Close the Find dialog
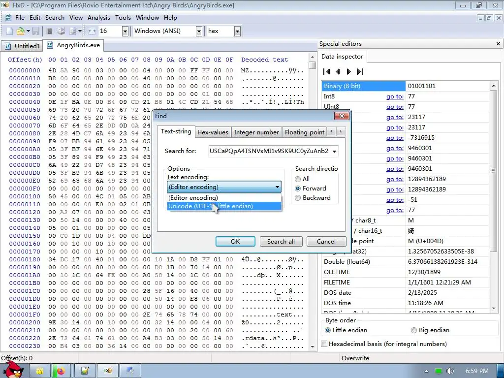 (x=342, y=116)
